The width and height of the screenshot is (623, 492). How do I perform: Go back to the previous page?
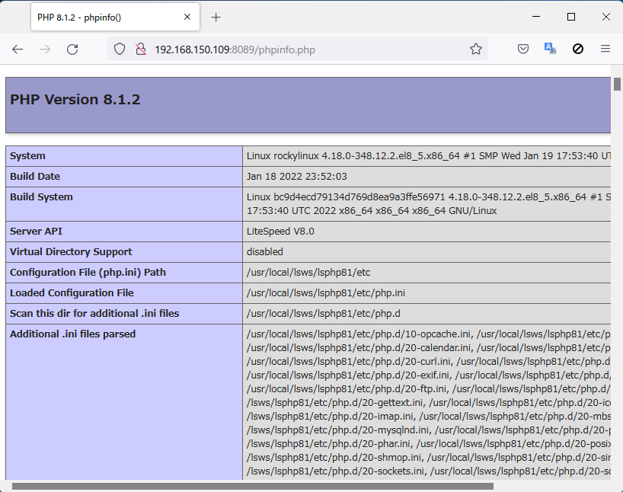coord(18,50)
